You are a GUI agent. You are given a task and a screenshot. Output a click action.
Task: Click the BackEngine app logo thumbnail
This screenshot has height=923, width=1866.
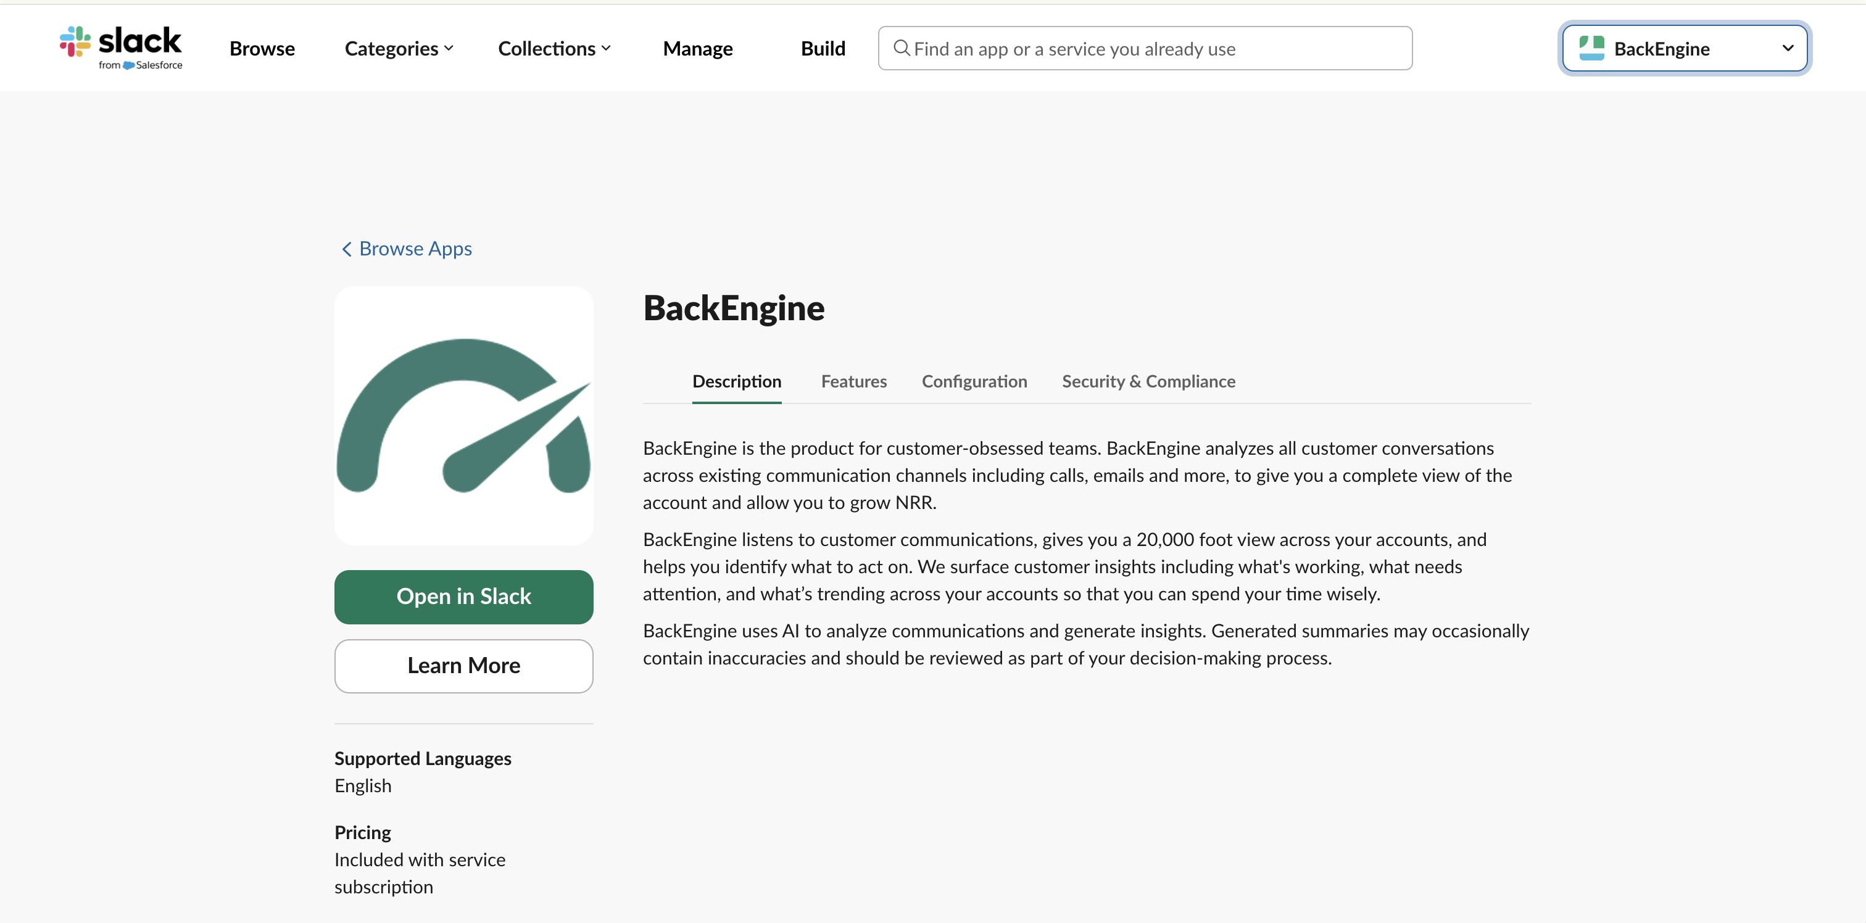pyautogui.click(x=463, y=415)
